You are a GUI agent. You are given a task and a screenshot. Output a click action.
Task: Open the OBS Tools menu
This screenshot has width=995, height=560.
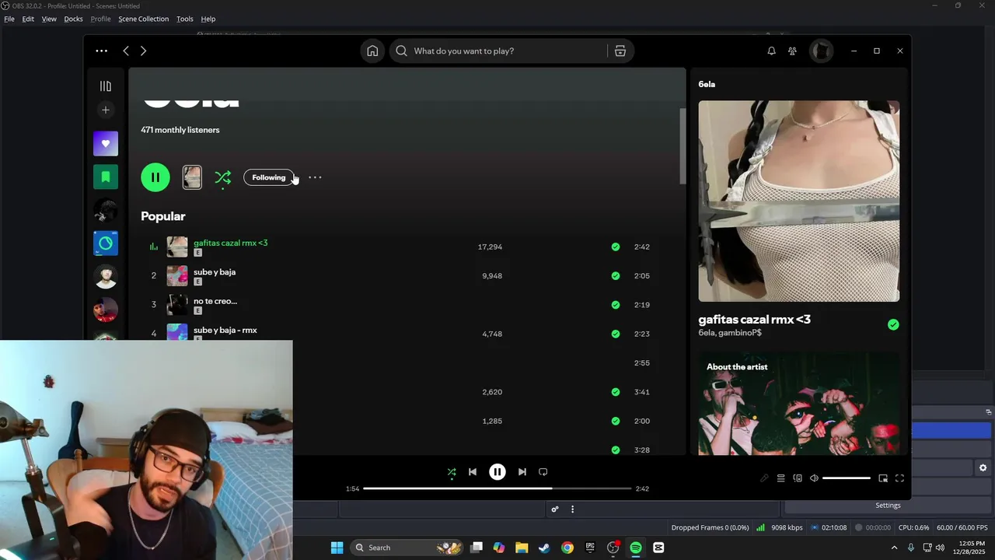coord(185,19)
